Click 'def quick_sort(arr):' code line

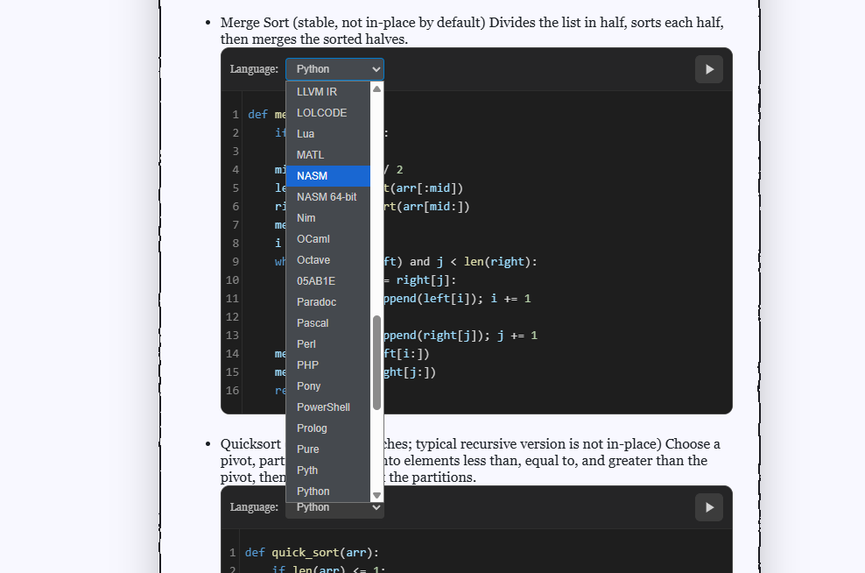pyautogui.click(x=312, y=552)
